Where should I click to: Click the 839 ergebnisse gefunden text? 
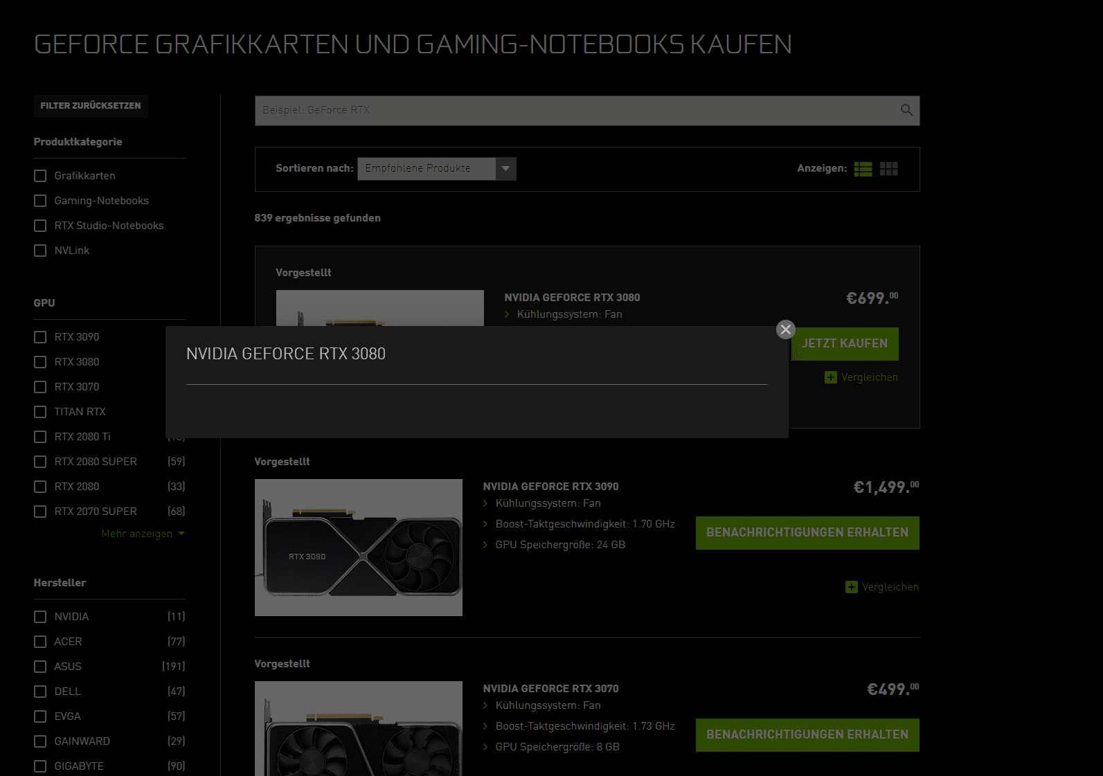(x=317, y=218)
